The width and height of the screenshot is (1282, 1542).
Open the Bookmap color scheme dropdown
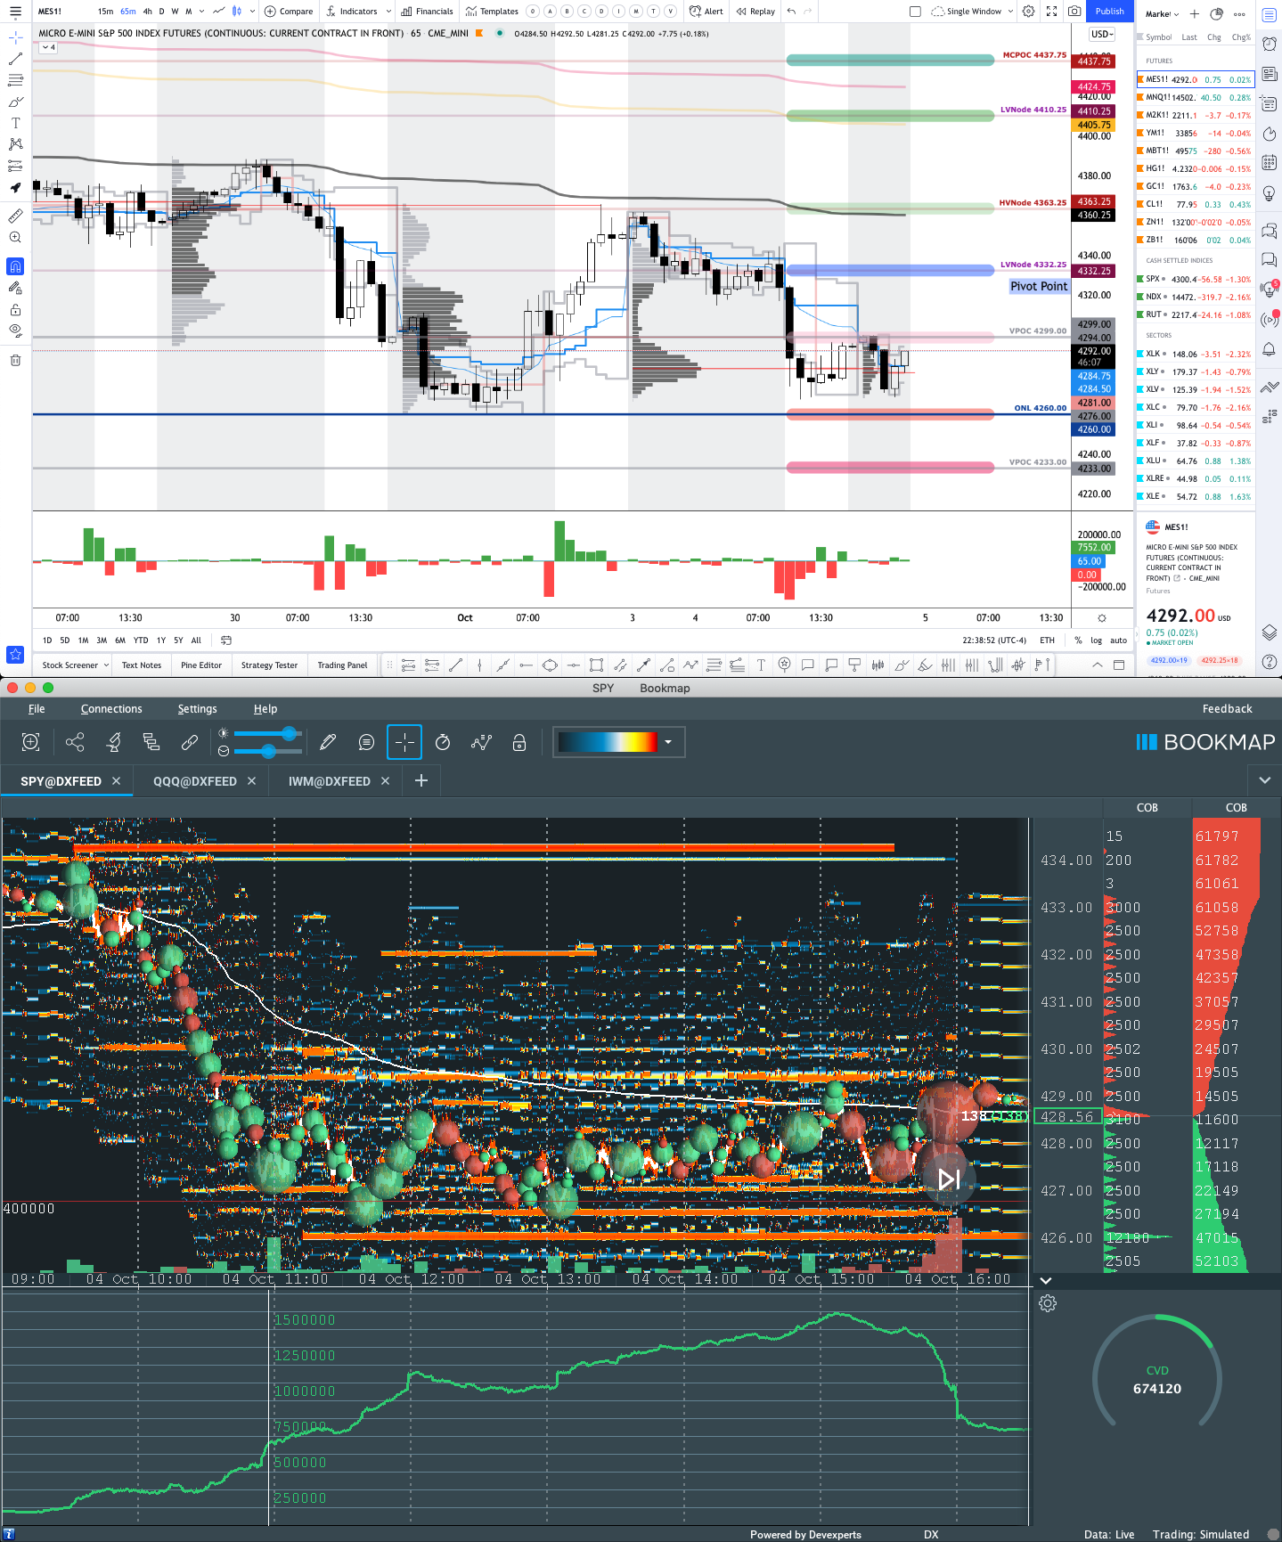click(x=668, y=742)
